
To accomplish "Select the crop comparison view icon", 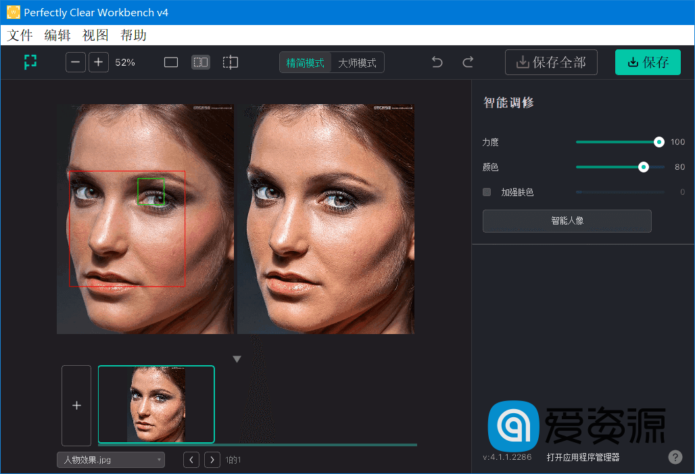I will click(x=230, y=62).
